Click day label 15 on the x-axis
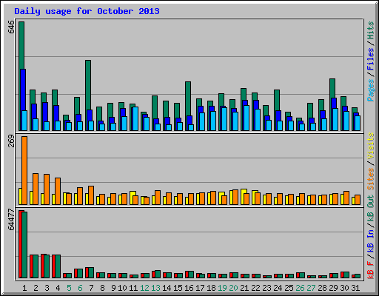The image size is (379, 296). click(178, 288)
